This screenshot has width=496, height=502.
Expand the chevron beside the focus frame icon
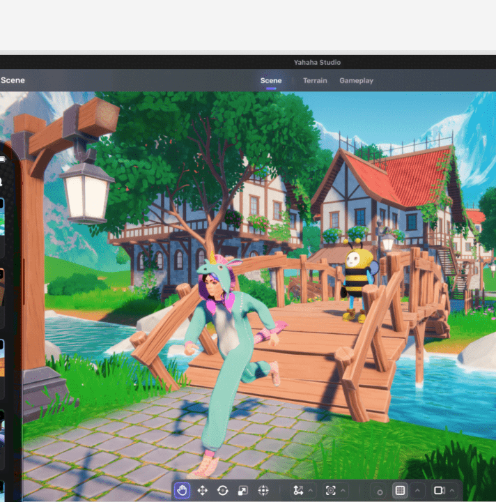click(343, 490)
